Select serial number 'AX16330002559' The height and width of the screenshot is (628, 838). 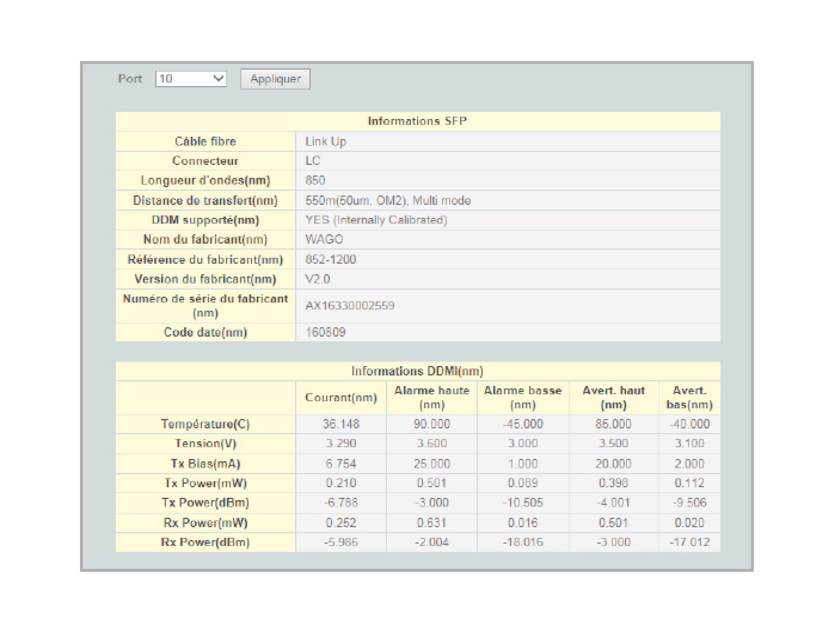350,306
